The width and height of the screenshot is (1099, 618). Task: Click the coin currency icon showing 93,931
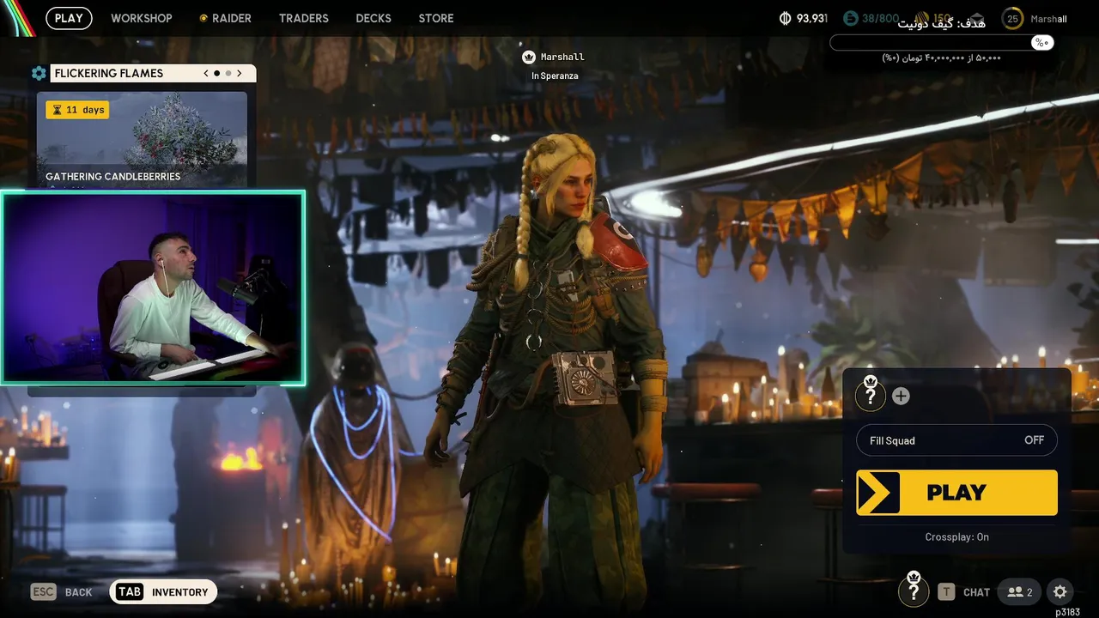785,18
